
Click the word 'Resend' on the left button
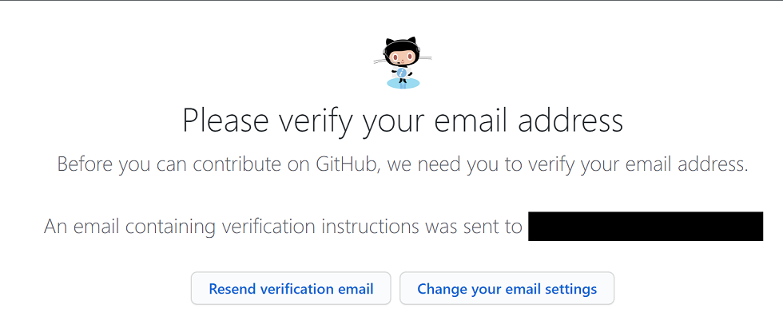click(231, 289)
